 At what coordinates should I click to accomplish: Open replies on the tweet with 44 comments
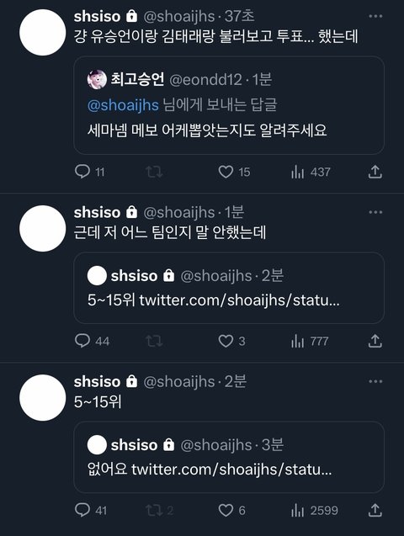[92, 341]
